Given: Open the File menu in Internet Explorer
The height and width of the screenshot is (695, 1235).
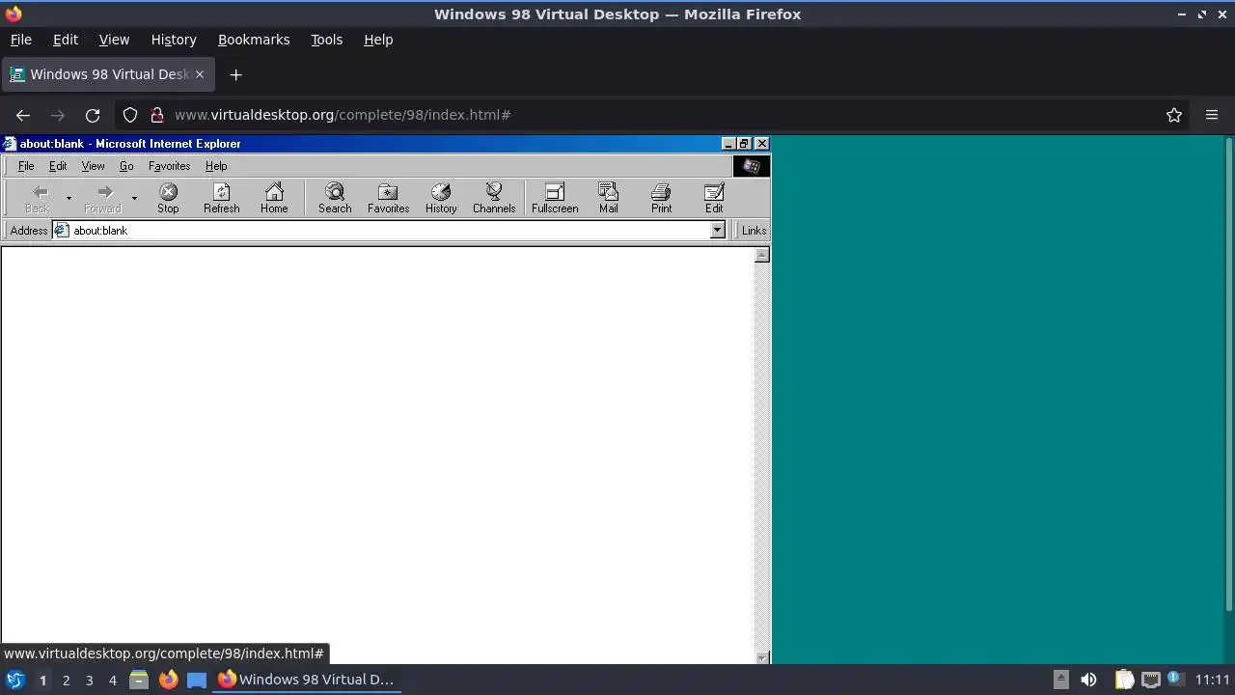Looking at the screenshot, I should click(26, 166).
